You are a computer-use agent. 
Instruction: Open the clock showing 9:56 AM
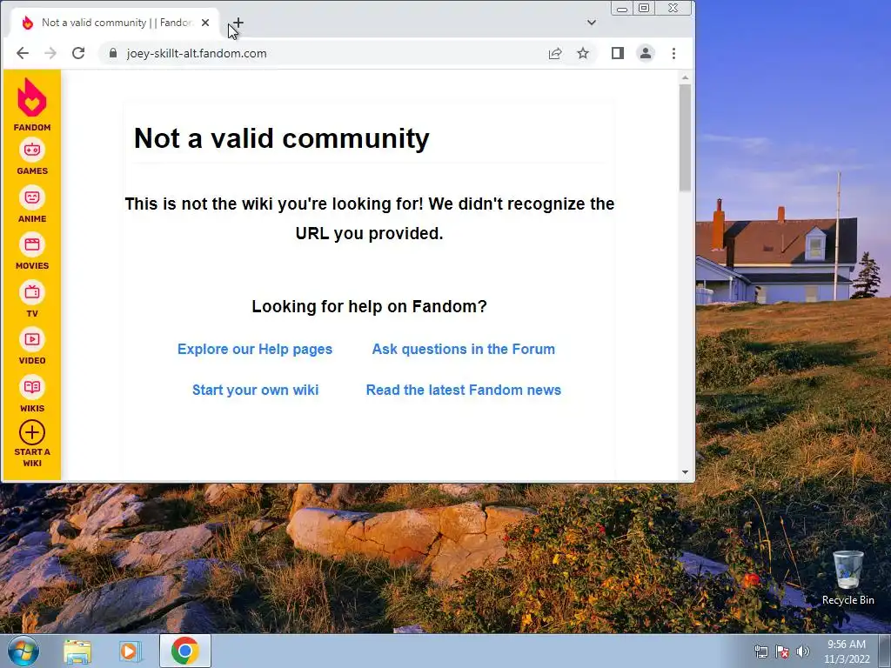pyautogui.click(x=847, y=651)
